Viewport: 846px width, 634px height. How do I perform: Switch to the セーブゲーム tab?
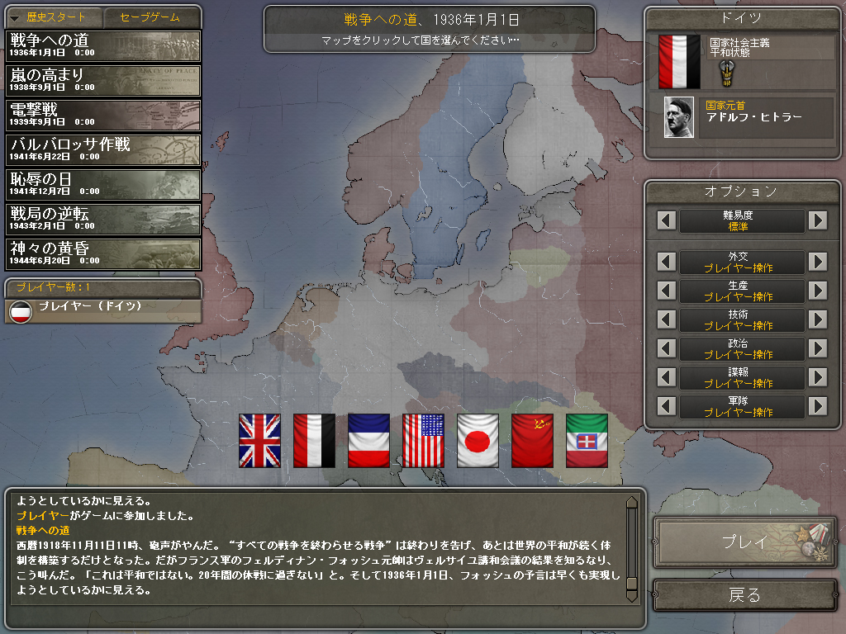(151, 17)
